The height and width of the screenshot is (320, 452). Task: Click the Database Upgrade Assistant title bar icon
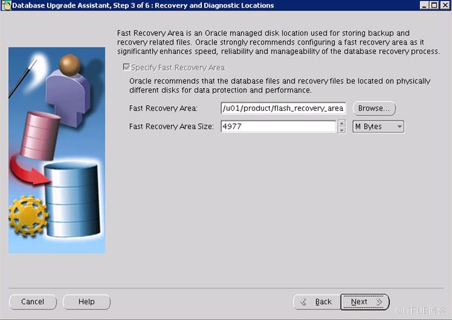pyautogui.click(x=6, y=5)
